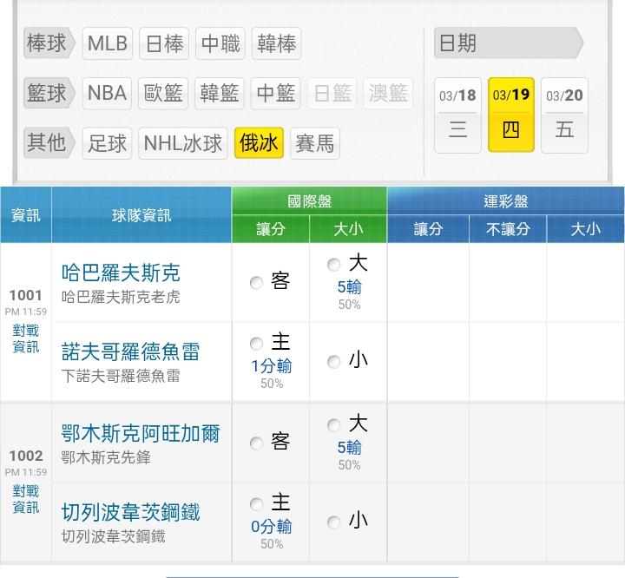Viewport: 625px width, 578px height.
Task: Pick 主 1分輸 for game 1001
Action: click(256, 345)
